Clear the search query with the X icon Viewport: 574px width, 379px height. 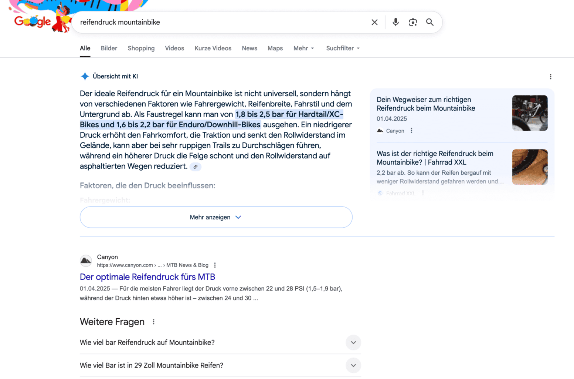tap(374, 22)
